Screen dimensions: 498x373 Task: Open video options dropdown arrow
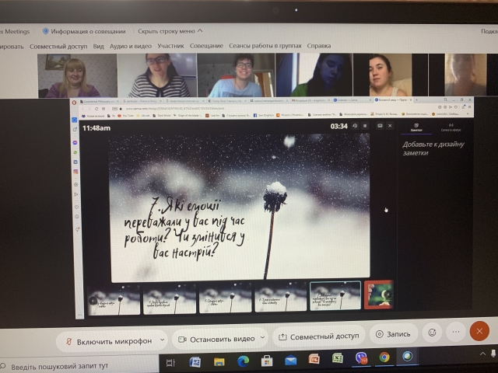pyautogui.click(x=263, y=337)
